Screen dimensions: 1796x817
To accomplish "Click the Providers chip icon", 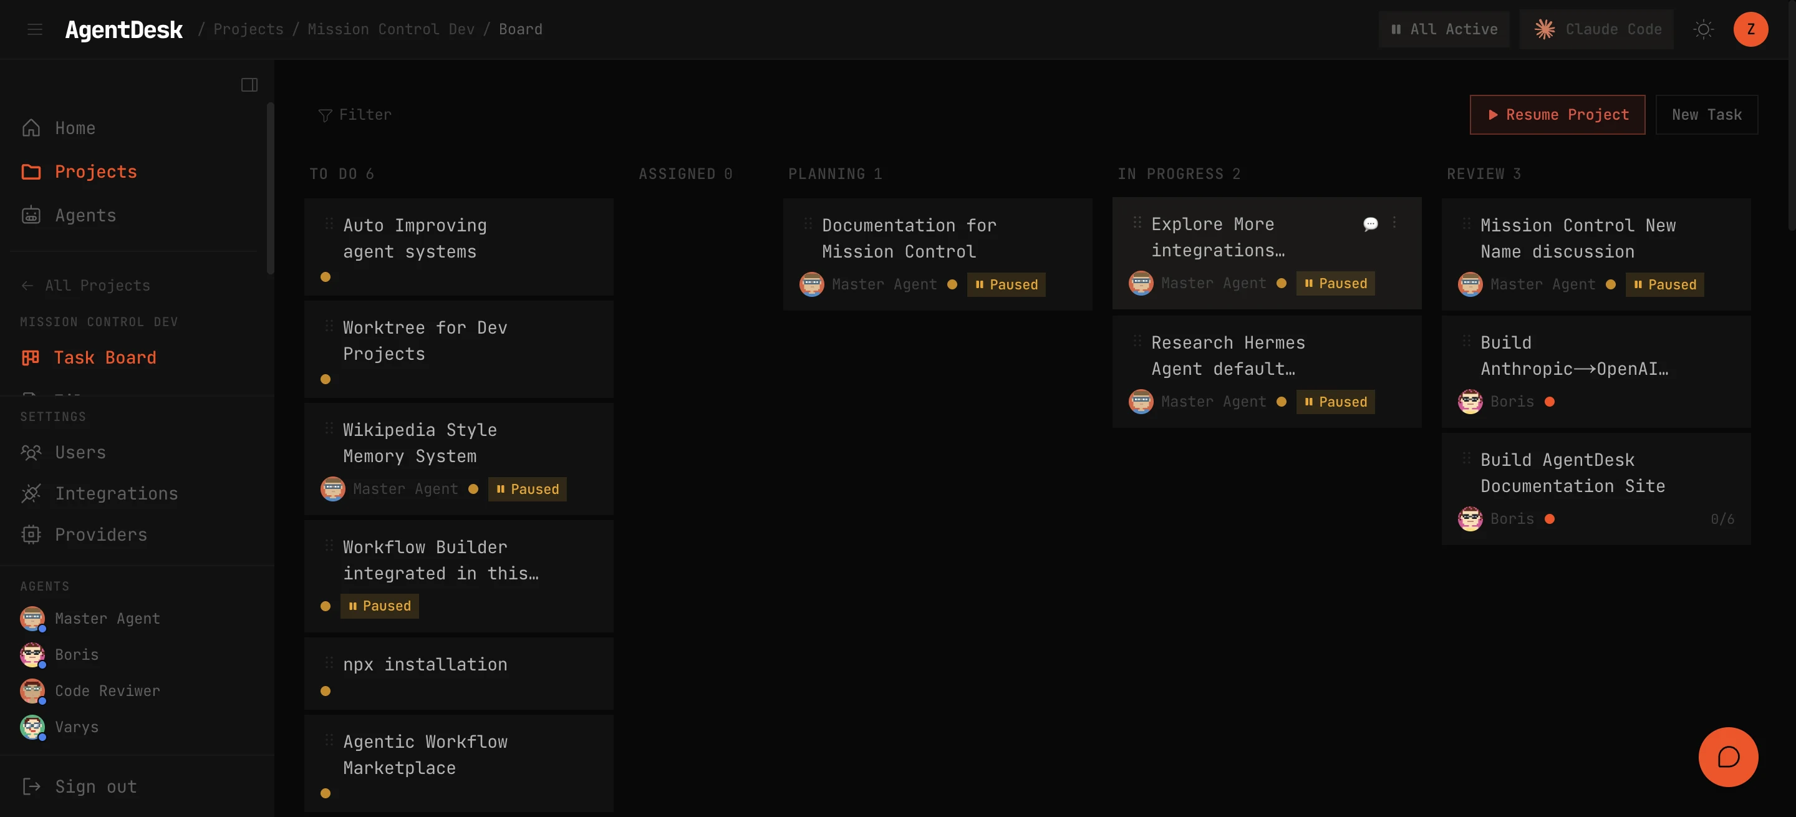I will click(31, 534).
